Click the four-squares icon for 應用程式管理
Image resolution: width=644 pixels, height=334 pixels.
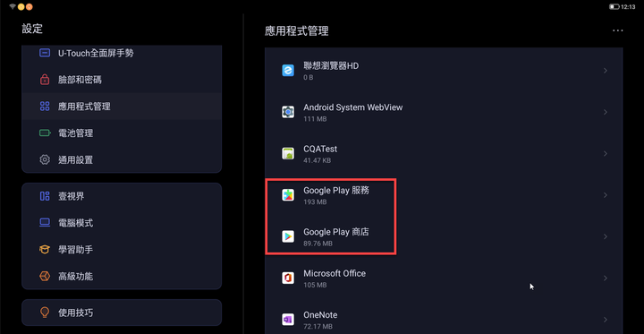click(x=45, y=107)
